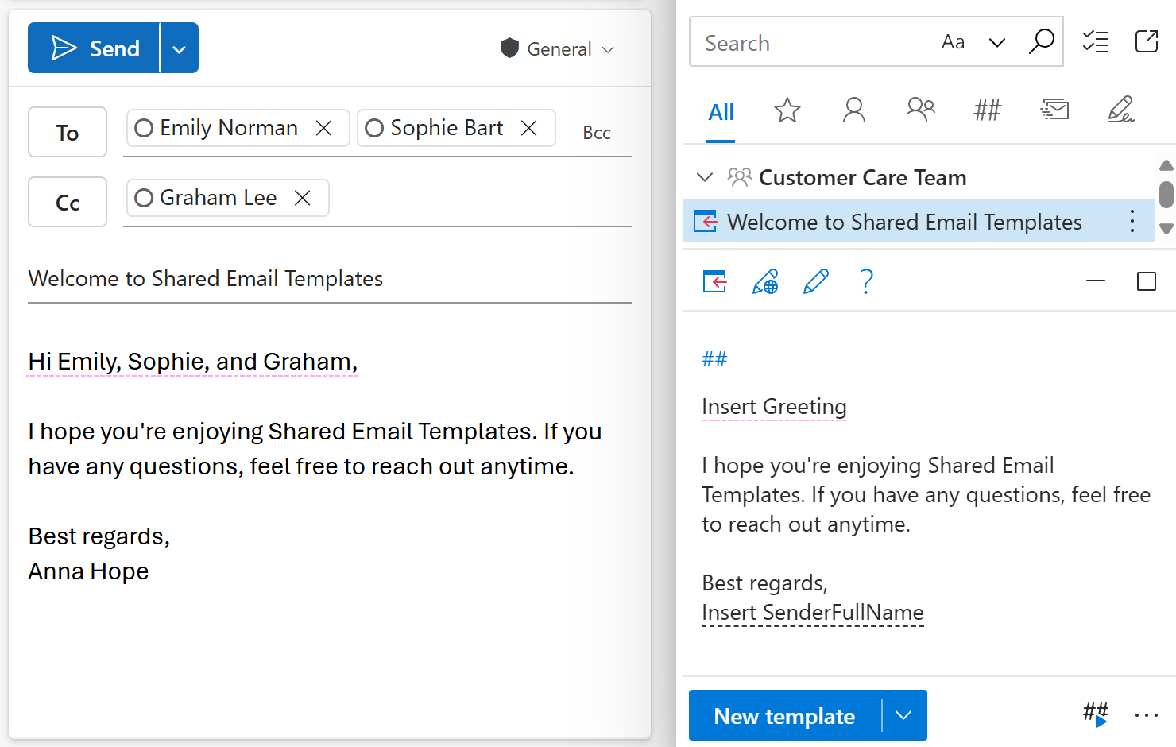This screenshot has height=747, width=1176.
Task: Click the scroll down arrow in template list
Action: point(1166,229)
